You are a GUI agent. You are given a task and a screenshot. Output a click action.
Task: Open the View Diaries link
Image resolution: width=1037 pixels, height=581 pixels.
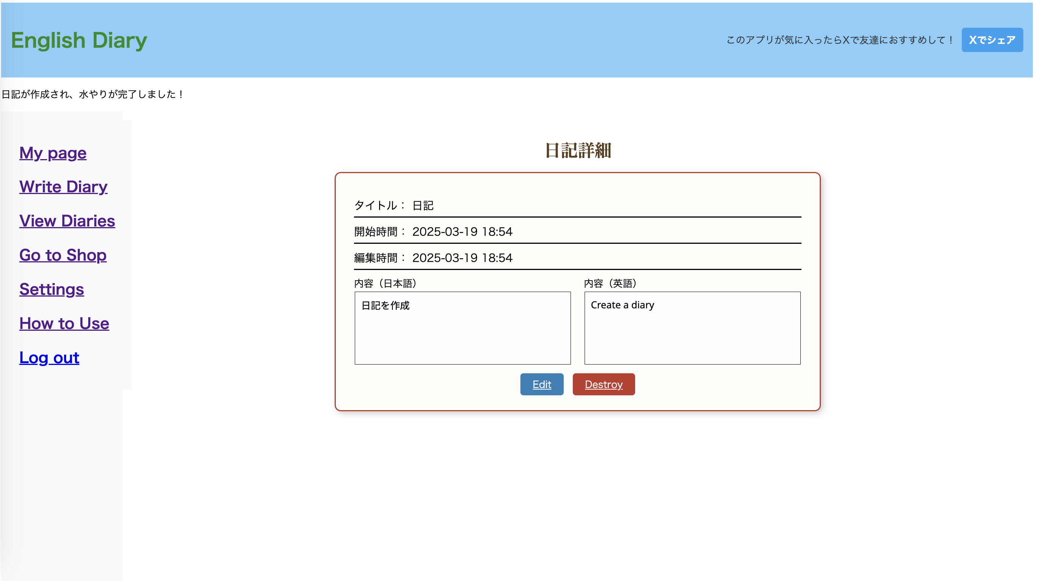click(67, 221)
